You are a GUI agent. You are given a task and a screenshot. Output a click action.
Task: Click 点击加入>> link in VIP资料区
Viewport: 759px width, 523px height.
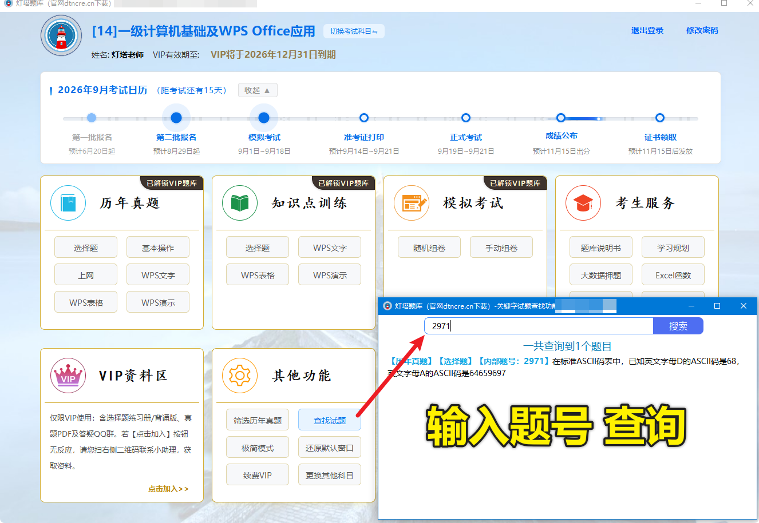pyautogui.click(x=168, y=489)
